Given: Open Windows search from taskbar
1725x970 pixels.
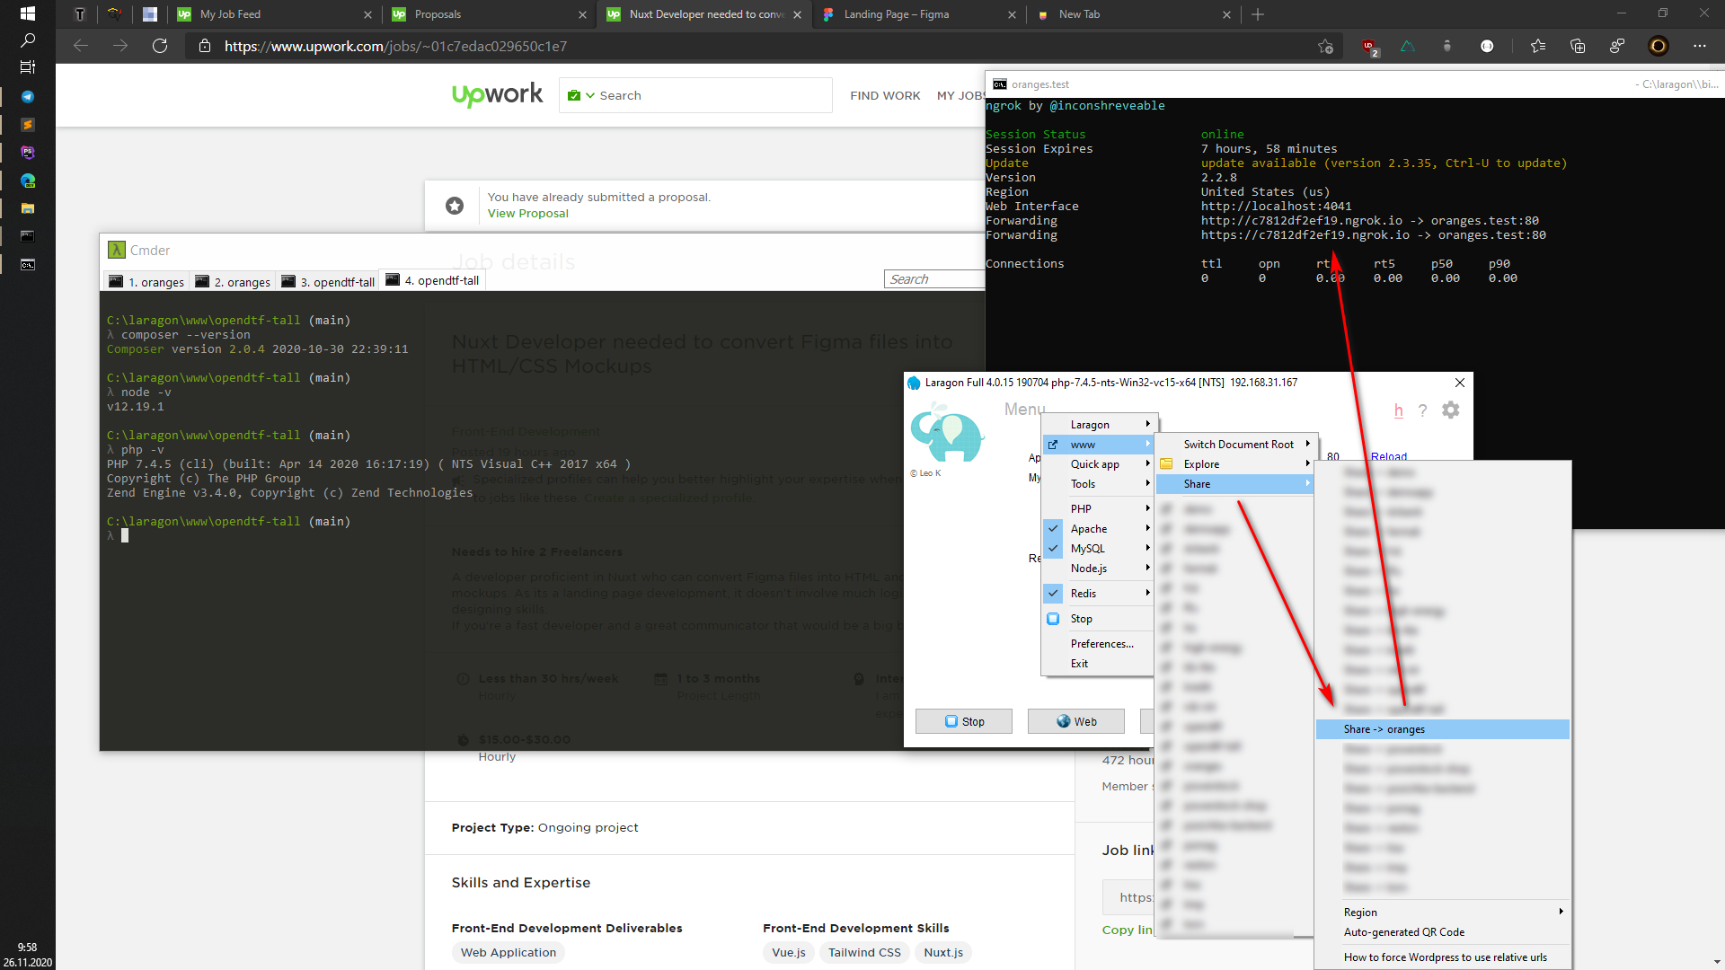Looking at the screenshot, I should pos(27,40).
